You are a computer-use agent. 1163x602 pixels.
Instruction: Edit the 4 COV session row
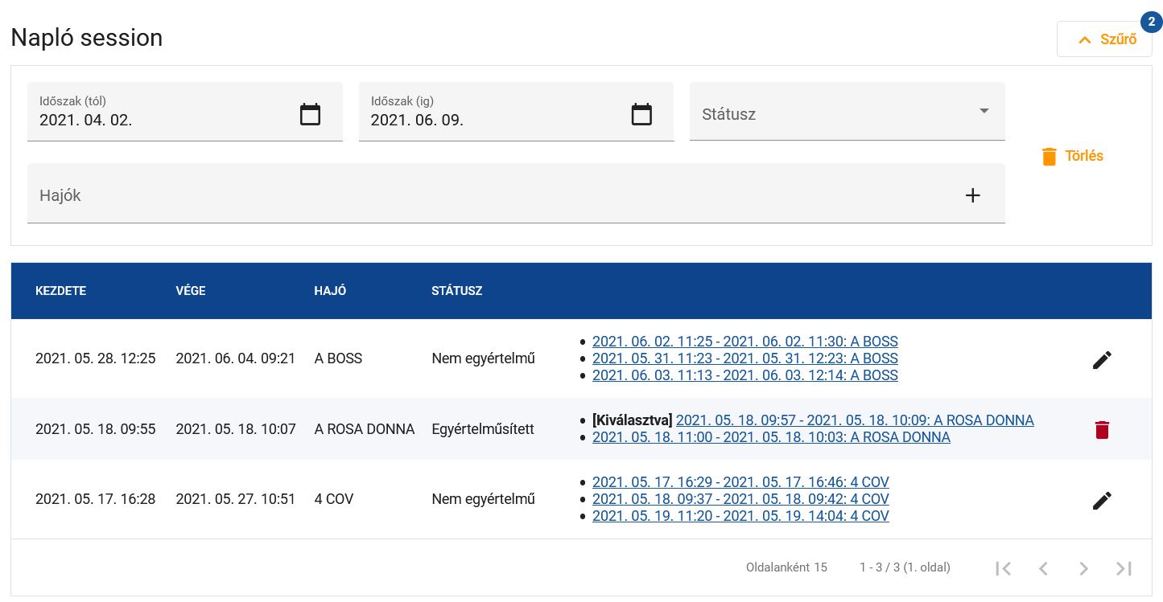(1102, 501)
